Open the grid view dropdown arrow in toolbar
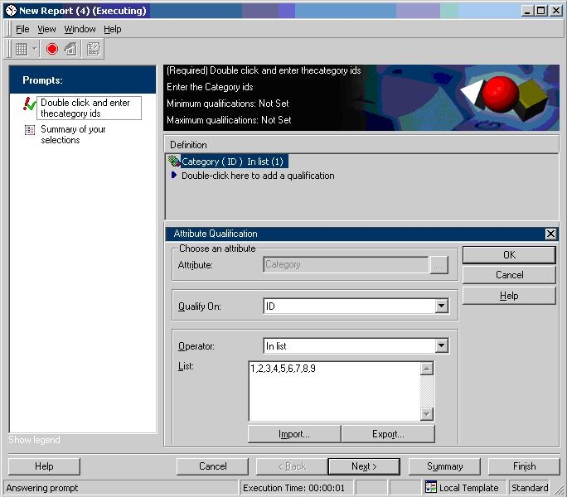 [x=34, y=49]
